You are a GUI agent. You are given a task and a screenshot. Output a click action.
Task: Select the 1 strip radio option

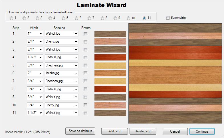click(11, 18)
